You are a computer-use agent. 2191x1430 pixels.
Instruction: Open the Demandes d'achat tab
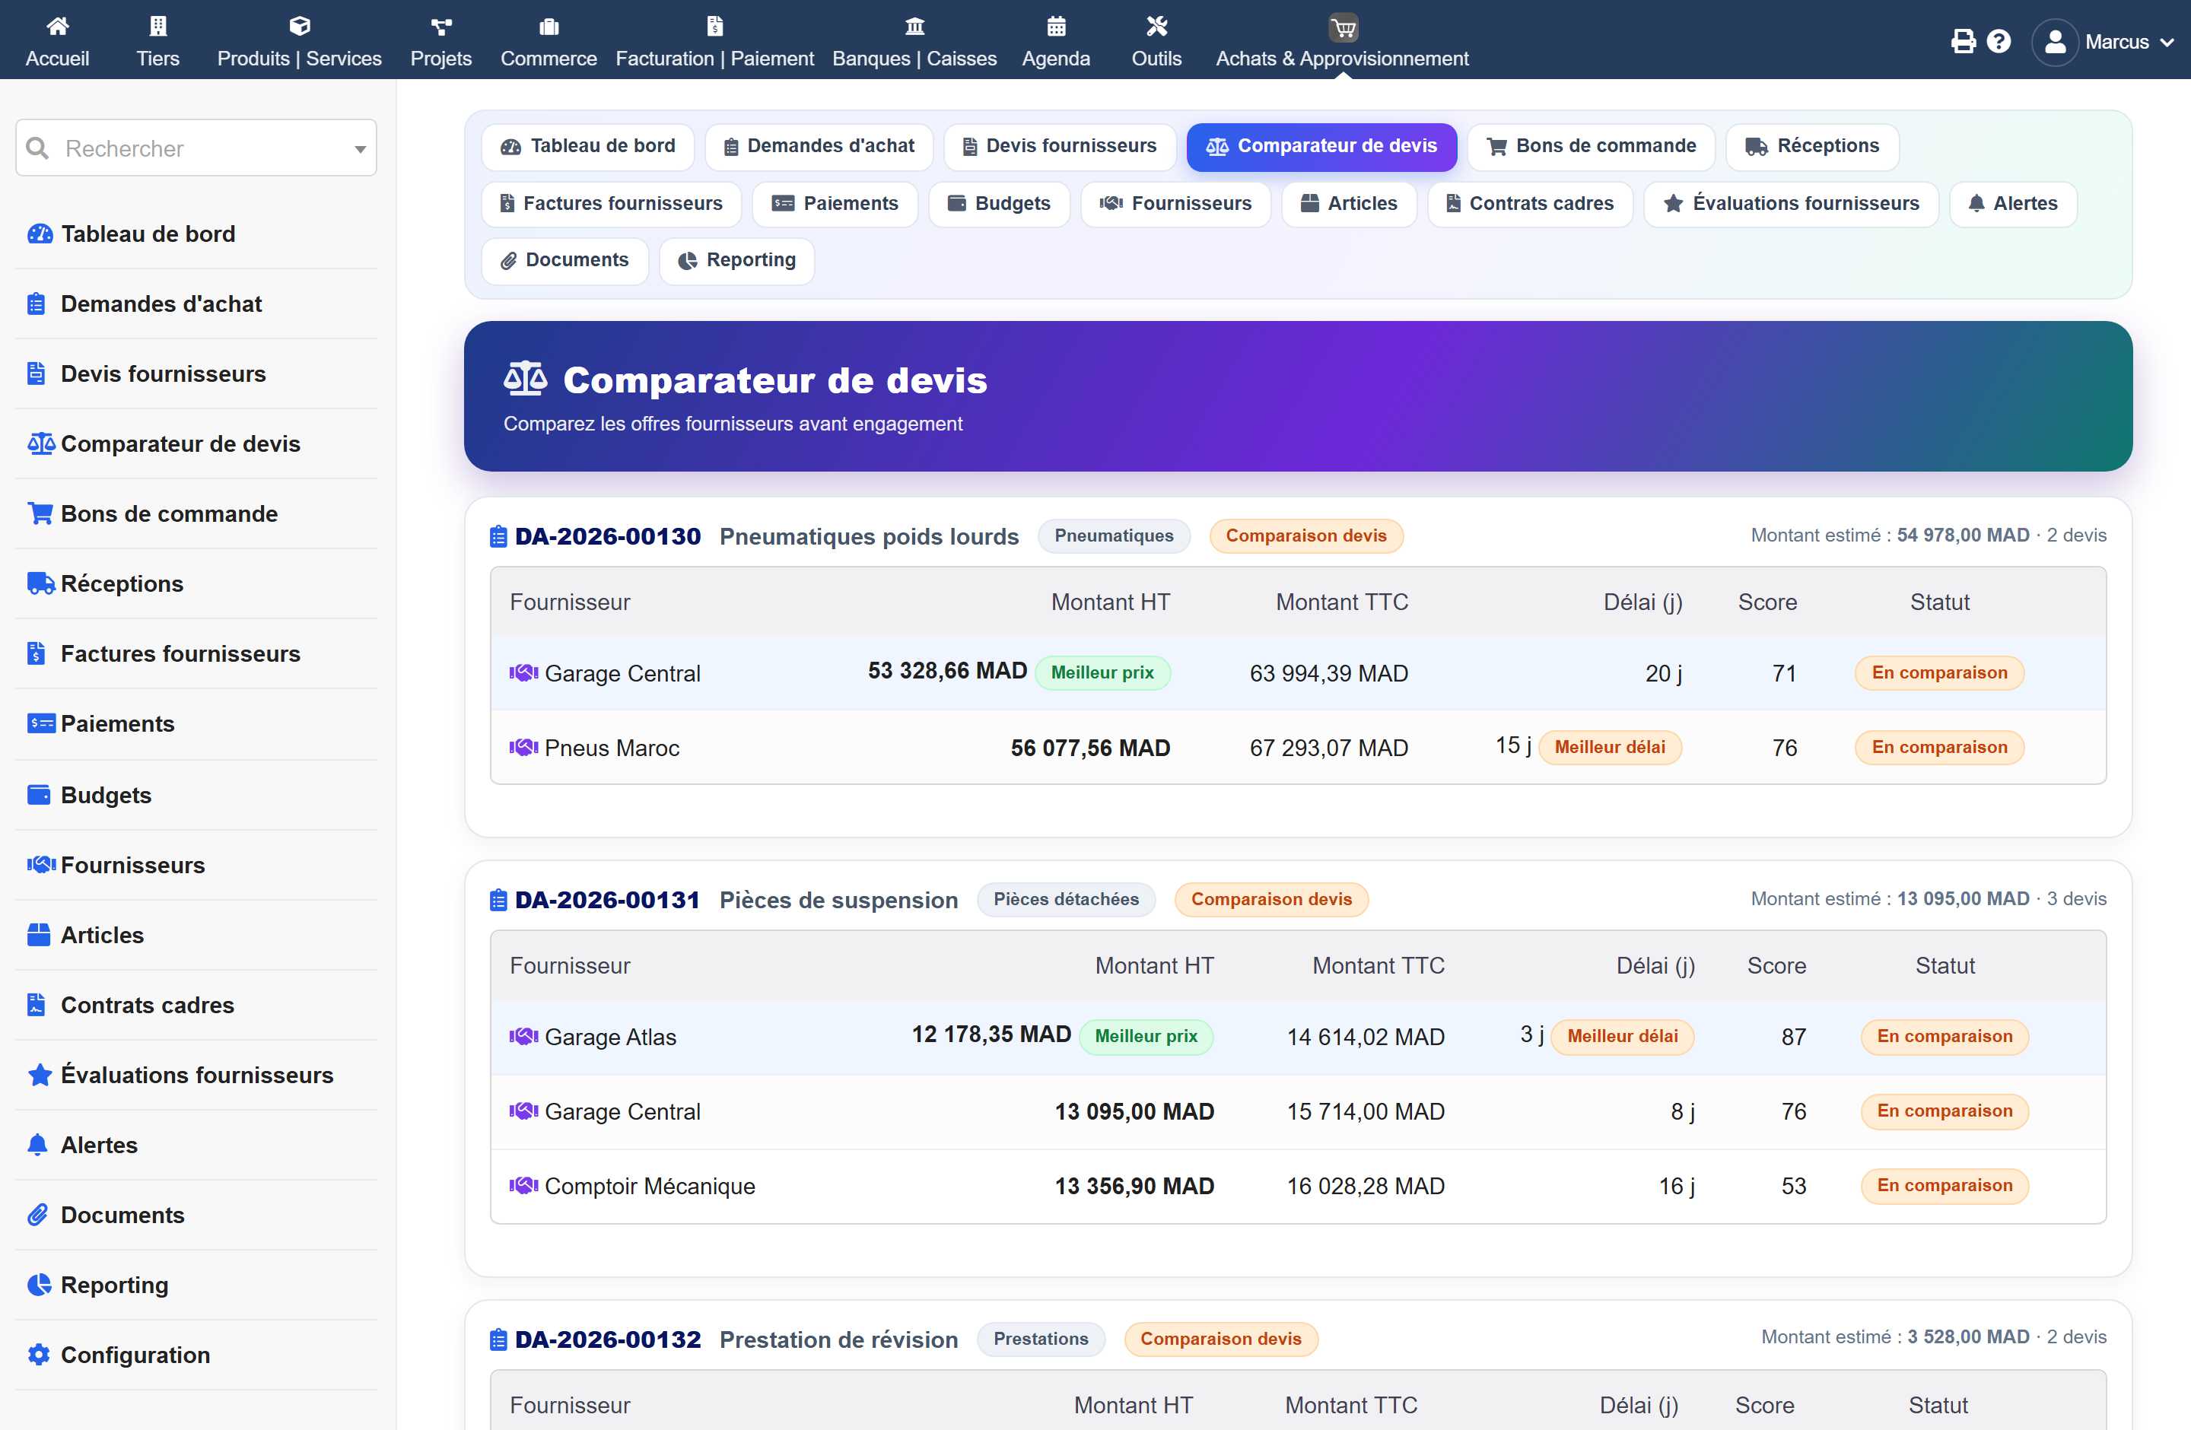coord(819,146)
